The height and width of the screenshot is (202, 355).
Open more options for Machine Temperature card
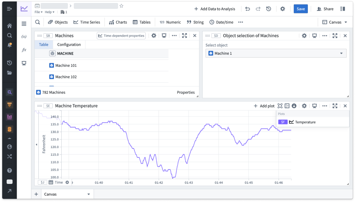325,106
